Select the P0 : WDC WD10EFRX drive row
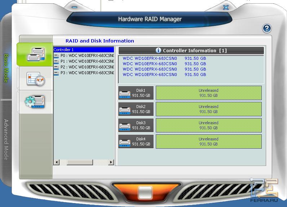The height and width of the screenshot is (207, 287). [x=84, y=55]
